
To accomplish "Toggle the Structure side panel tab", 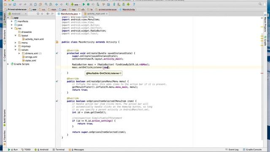I will (5, 37).
